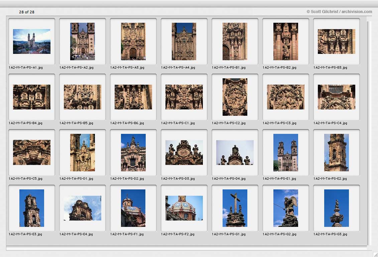Pick thumbnail 1A2-M-TA-PS-B3.jpg
This screenshot has width=378, height=257.
337,41
